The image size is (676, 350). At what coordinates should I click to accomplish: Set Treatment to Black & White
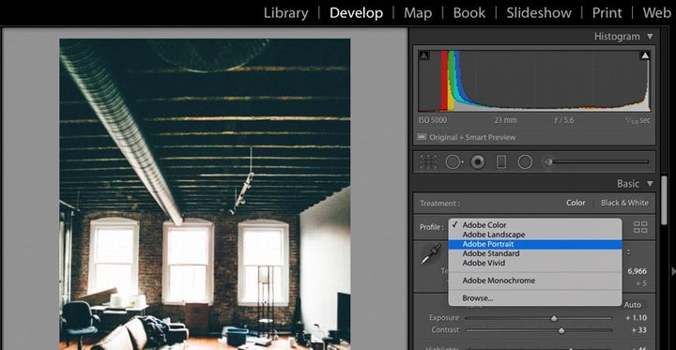click(x=624, y=203)
